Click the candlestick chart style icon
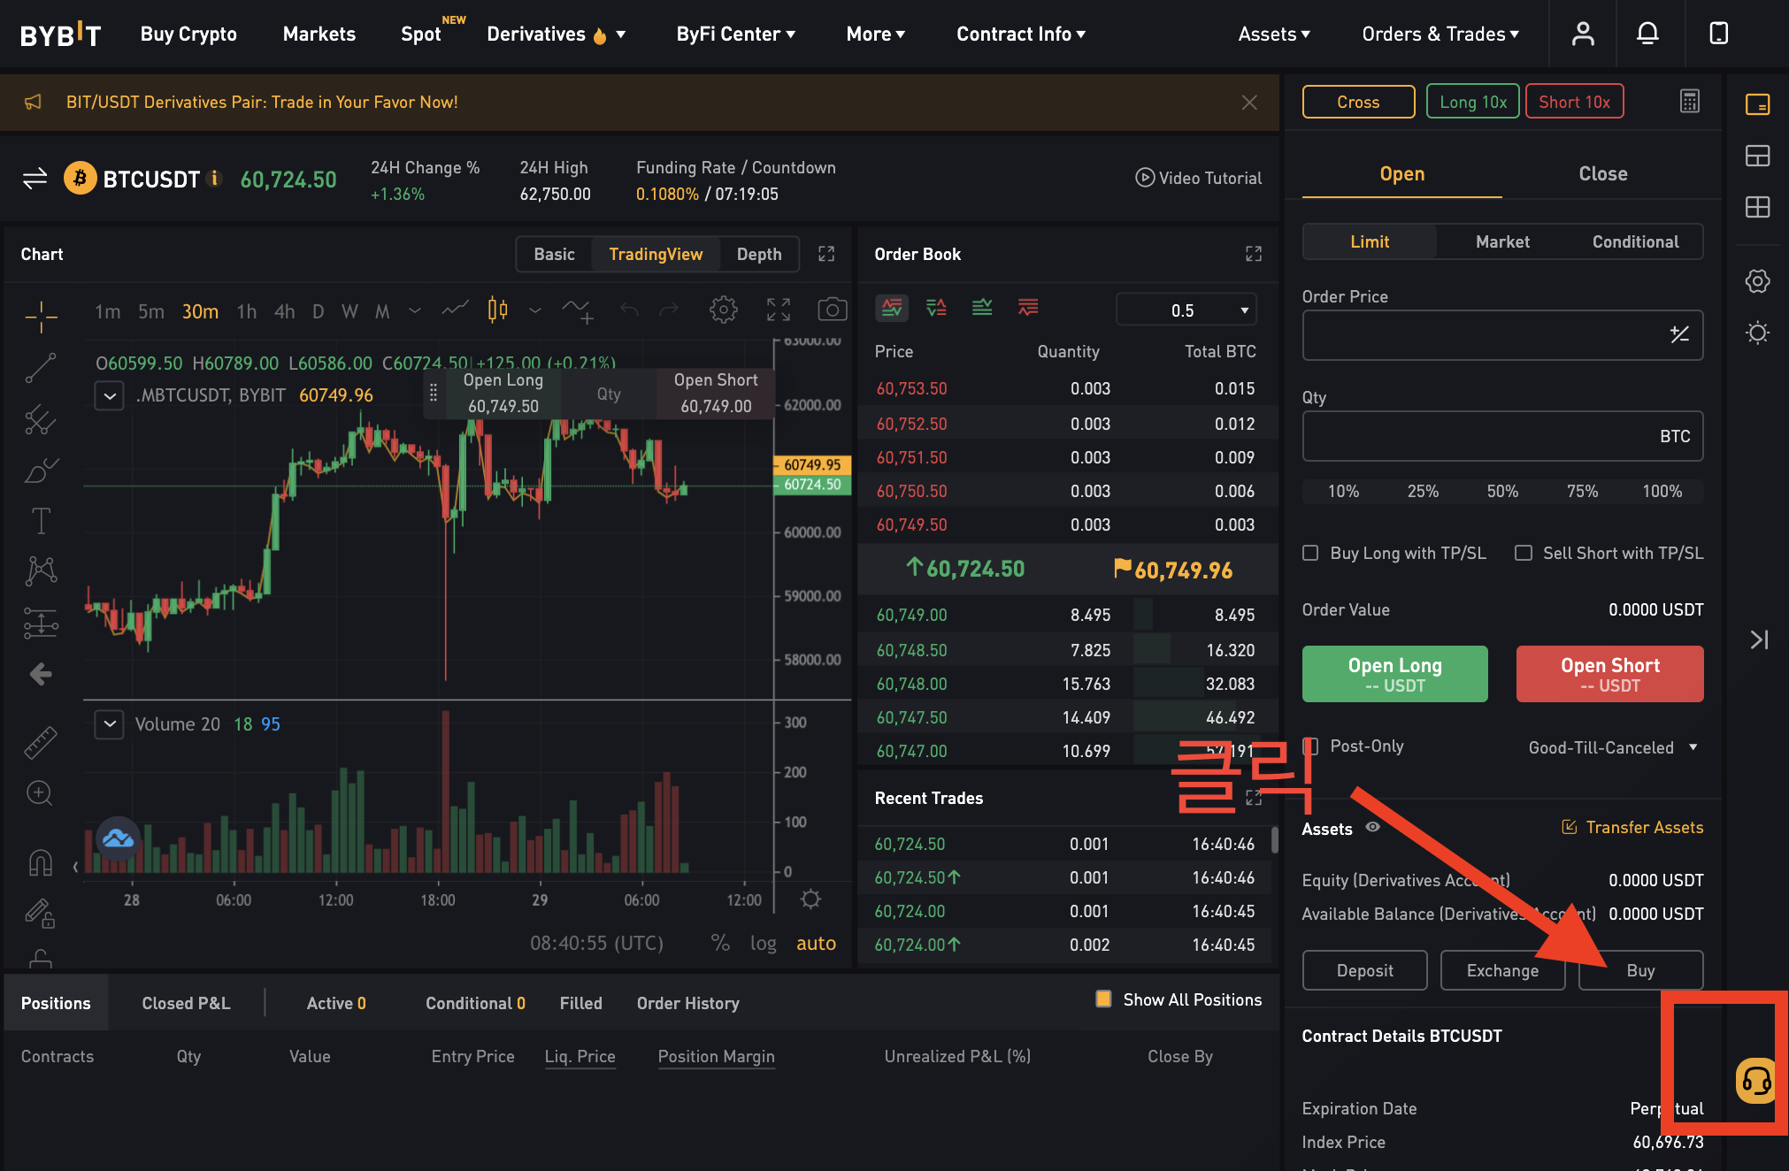 click(x=498, y=310)
